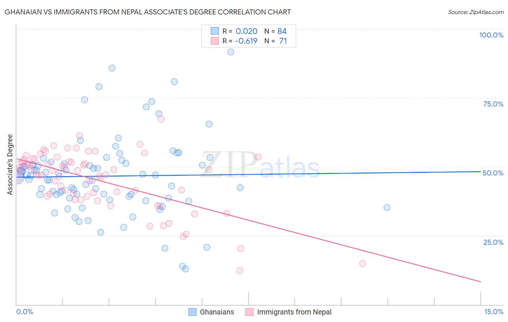
Task: Click the Associate's Degree axis title
Action: pyautogui.click(x=10, y=165)
